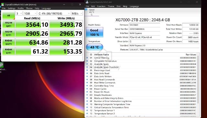Open Settings menu in CrystalDiskMark

[12, 8]
